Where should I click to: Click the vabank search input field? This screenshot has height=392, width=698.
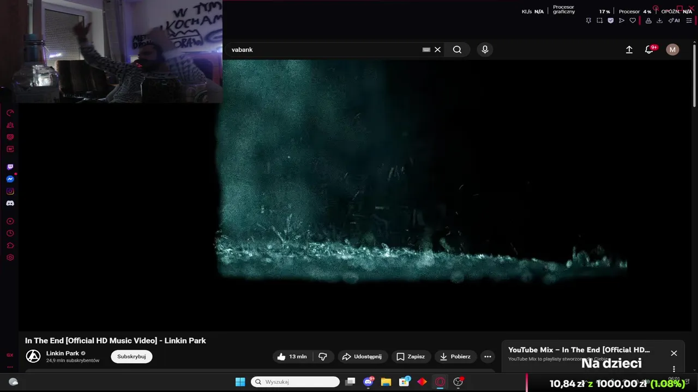click(x=324, y=50)
